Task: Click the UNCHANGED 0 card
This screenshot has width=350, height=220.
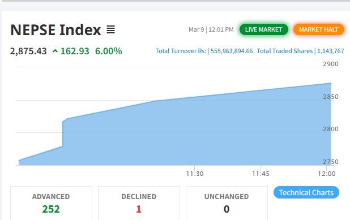Action: pos(227,203)
